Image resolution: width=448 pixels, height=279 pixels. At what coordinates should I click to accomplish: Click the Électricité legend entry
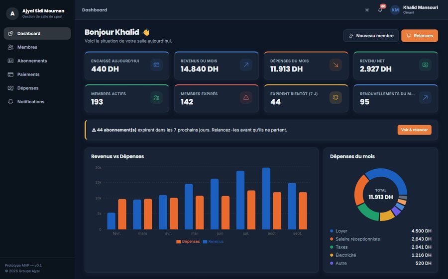pyautogui.click(x=381, y=255)
